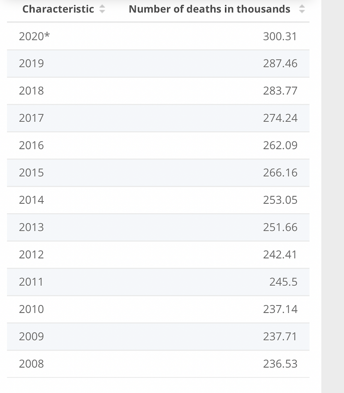This screenshot has width=344, height=393.
Task: Select the 2019 year cell
Action: 31,64
